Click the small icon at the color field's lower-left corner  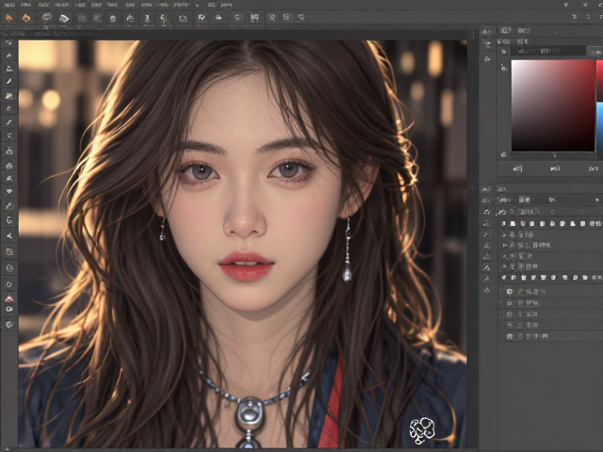(x=504, y=154)
